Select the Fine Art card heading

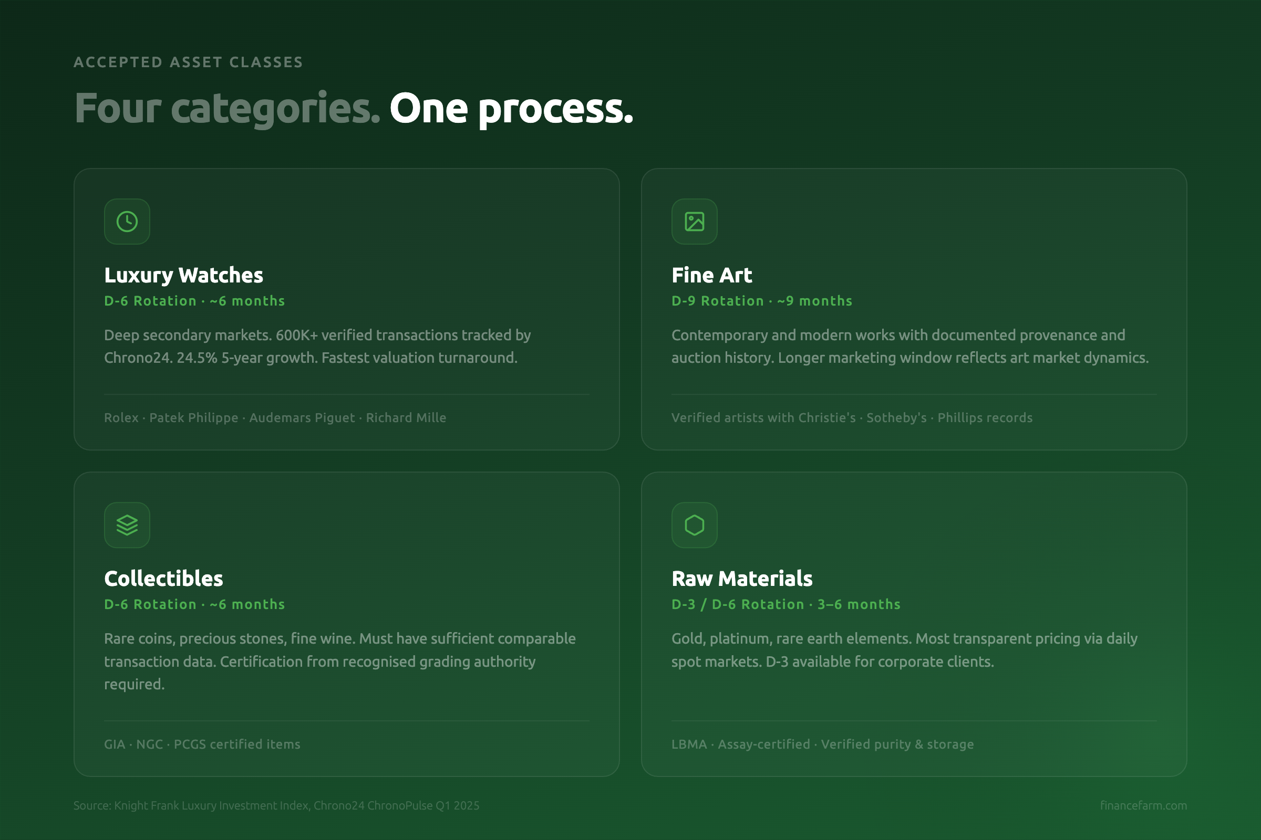pos(711,275)
